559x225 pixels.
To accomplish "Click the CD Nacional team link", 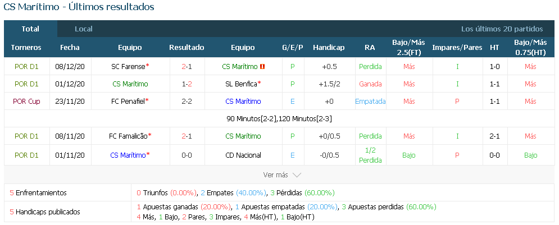I will coord(242,155).
